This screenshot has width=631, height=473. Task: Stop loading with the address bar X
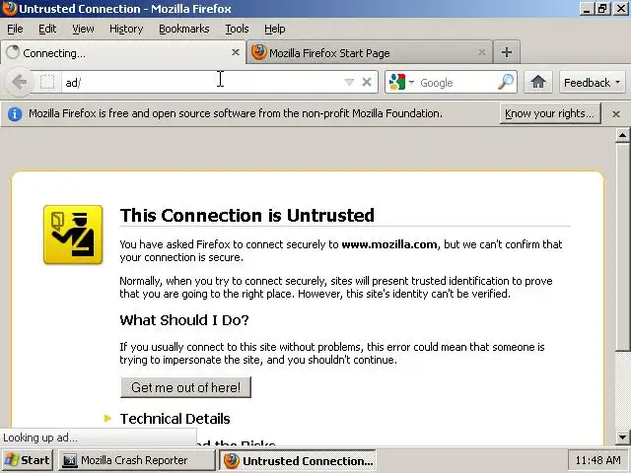367,82
